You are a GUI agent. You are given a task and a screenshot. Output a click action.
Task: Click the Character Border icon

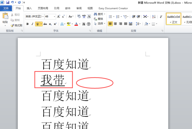point(89,16)
